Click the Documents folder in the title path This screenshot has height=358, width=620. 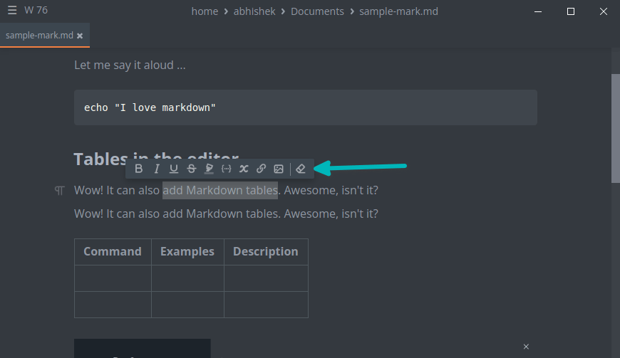(317, 11)
